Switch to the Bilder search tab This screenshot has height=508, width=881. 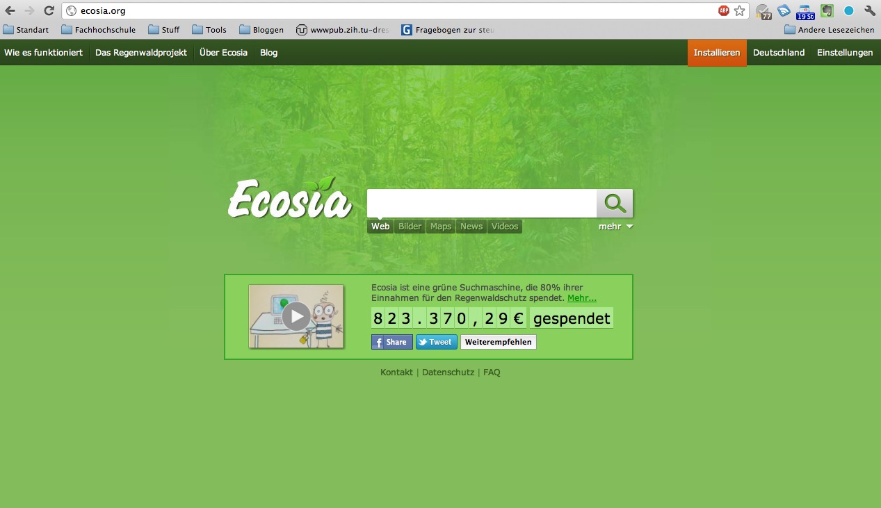[410, 227]
